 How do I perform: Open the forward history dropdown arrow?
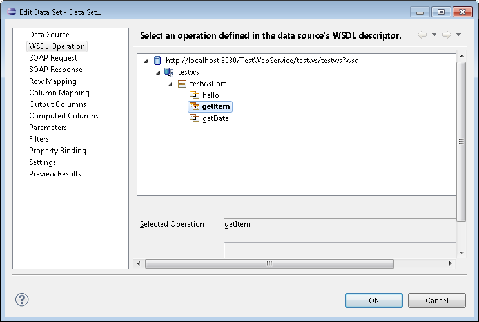pos(458,35)
